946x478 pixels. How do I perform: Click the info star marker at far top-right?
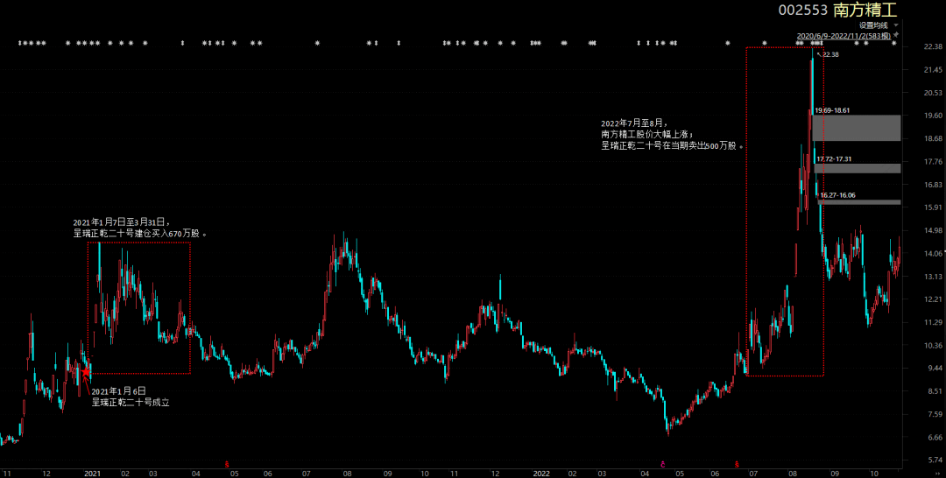coord(893,43)
